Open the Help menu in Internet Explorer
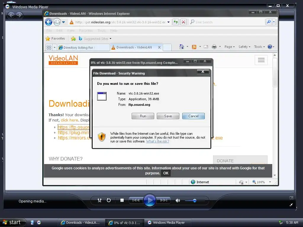The image size is (303, 227). pyautogui.click(x=114, y=30)
